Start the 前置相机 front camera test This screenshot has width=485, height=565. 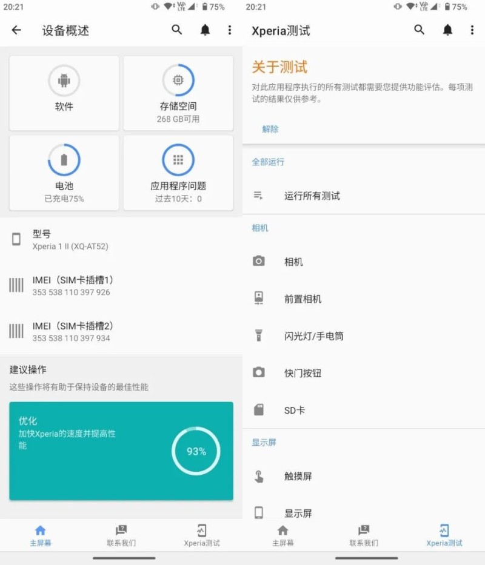[258, 298]
